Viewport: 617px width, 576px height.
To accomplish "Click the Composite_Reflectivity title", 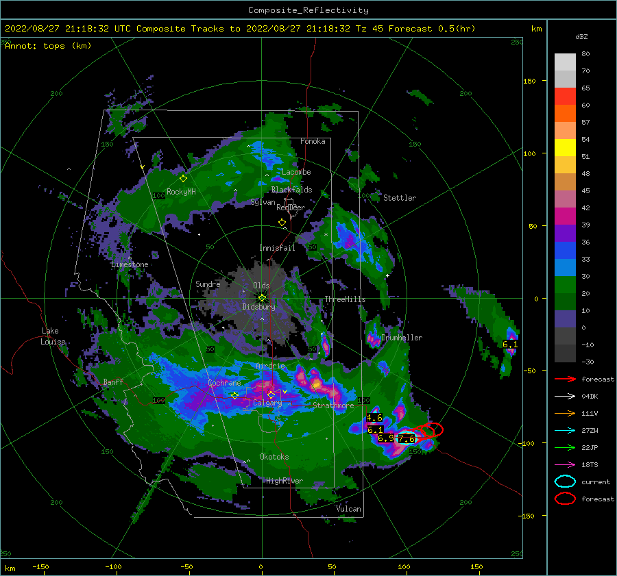I will pos(308,10).
